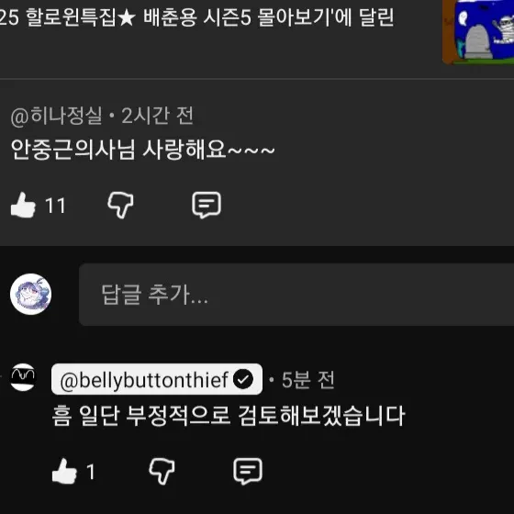Open the reply icon under @히나정실's comment
The image size is (514, 514).
tap(207, 206)
